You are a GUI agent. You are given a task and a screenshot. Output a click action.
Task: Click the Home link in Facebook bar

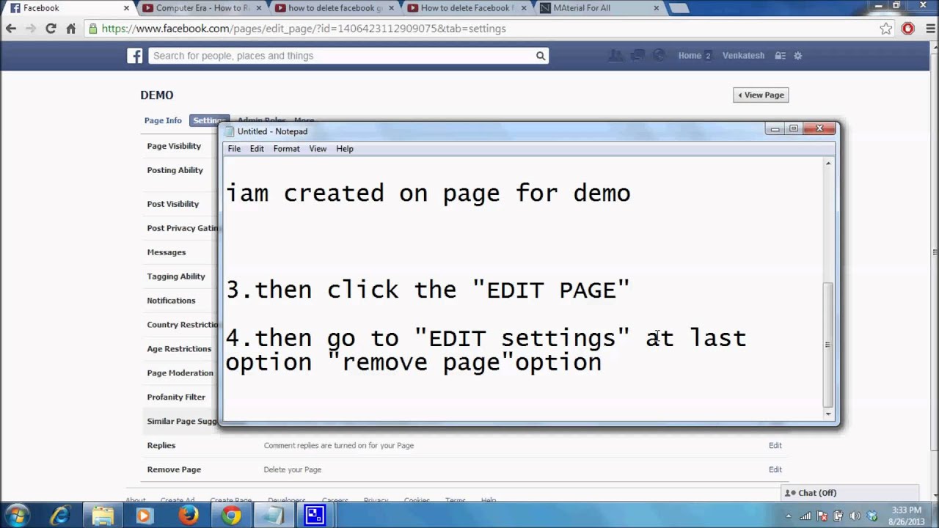(x=690, y=56)
